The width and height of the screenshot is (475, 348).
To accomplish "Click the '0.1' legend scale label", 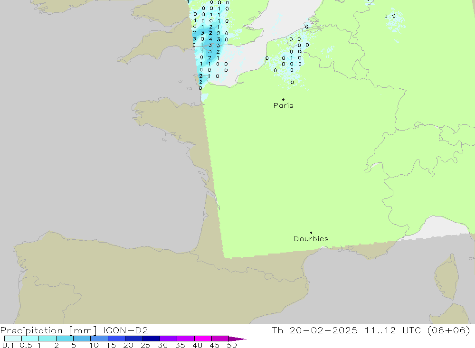I will (x=8, y=345).
